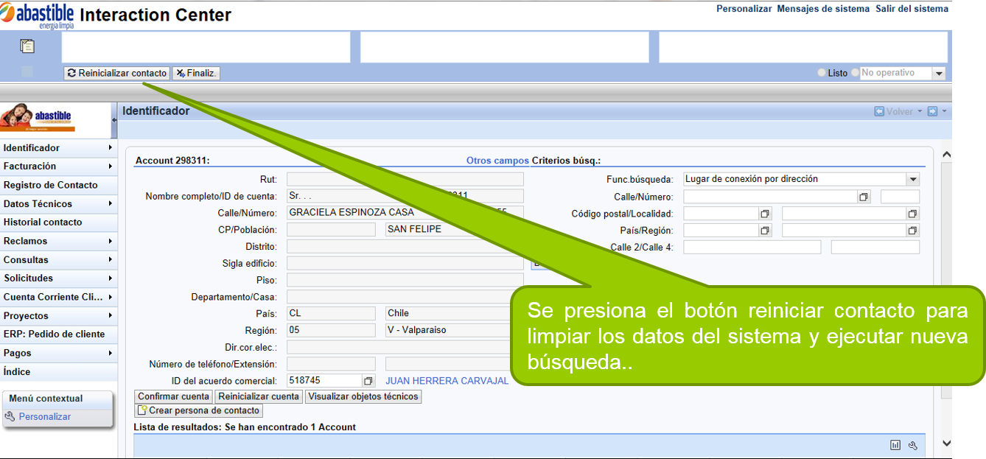Click the Volver back arrow icon
986x459 pixels.
(878, 111)
